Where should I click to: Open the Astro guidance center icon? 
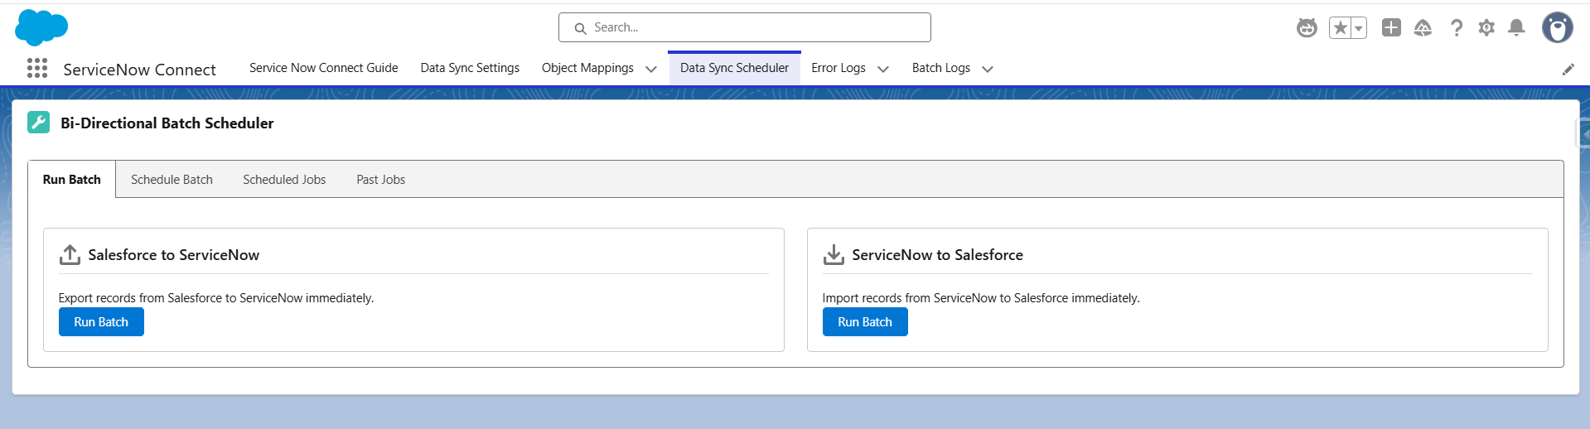point(1307,28)
